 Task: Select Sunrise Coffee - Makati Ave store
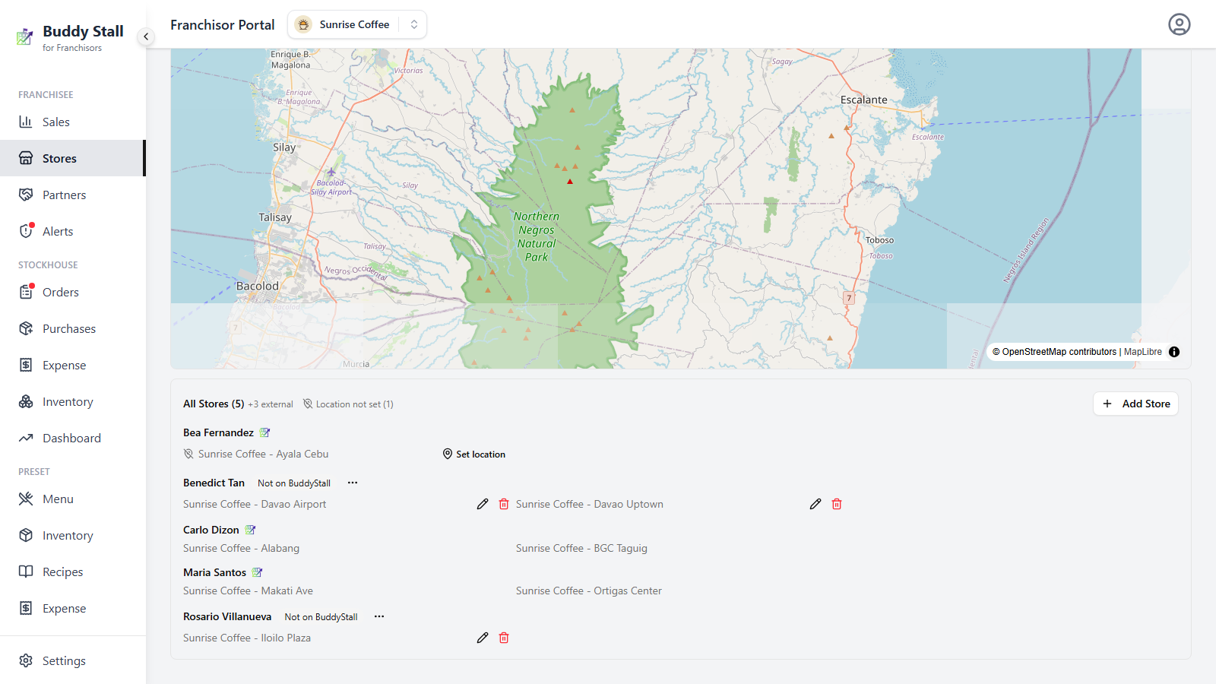pyautogui.click(x=248, y=591)
